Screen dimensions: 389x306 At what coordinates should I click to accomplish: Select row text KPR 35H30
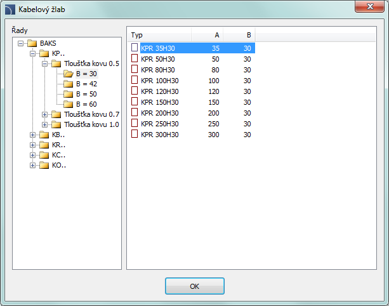158,48
